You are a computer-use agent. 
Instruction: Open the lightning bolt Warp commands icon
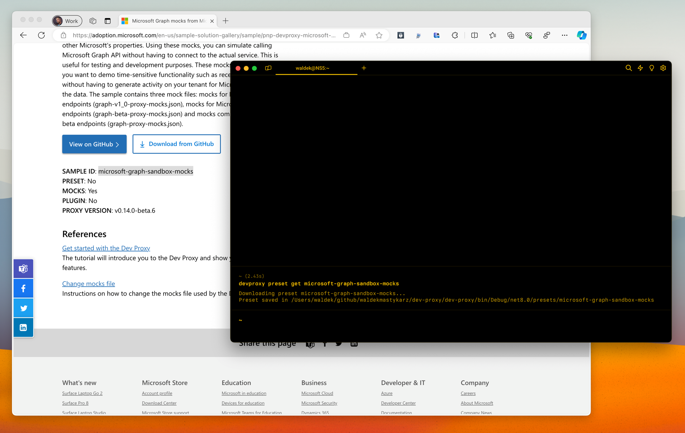pos(640,68)
